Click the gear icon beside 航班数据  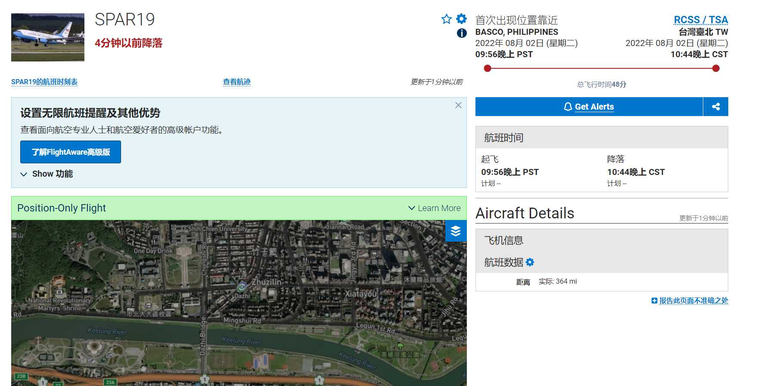[x=530, y=262]
